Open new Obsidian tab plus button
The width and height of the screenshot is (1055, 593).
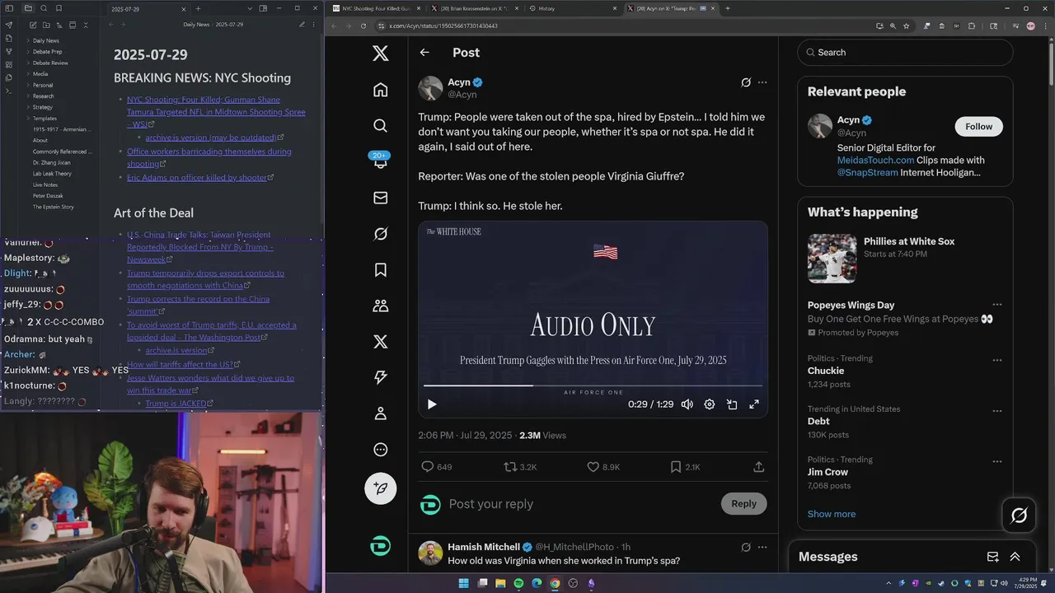(198, 8)
